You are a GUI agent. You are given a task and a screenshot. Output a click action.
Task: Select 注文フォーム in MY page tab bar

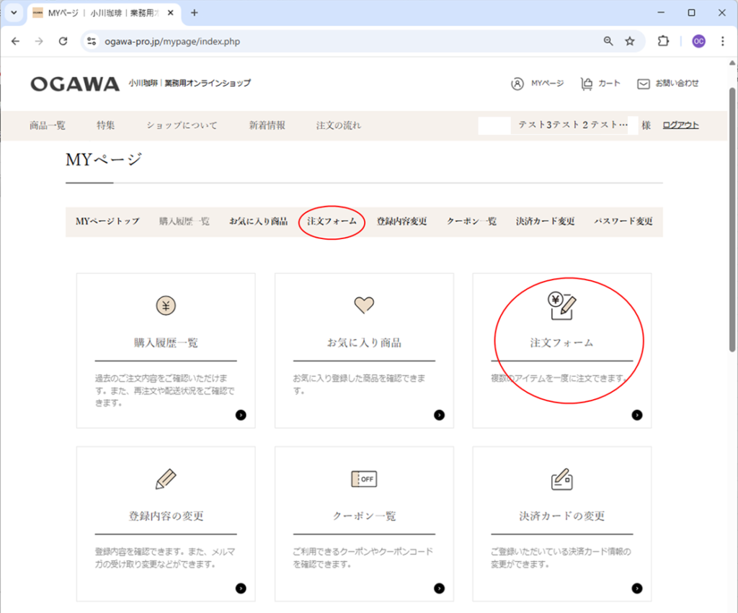click(x=332, y=221)
